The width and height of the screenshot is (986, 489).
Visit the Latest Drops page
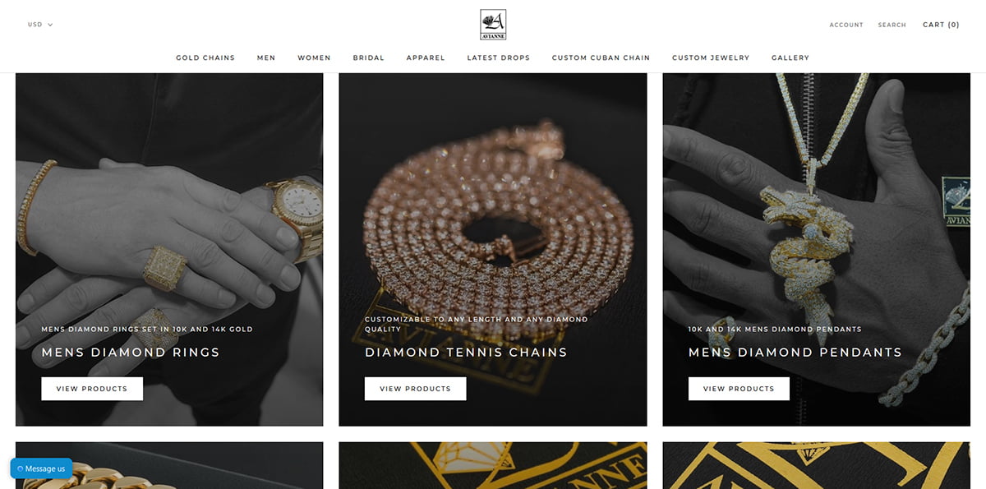[499, 58]
